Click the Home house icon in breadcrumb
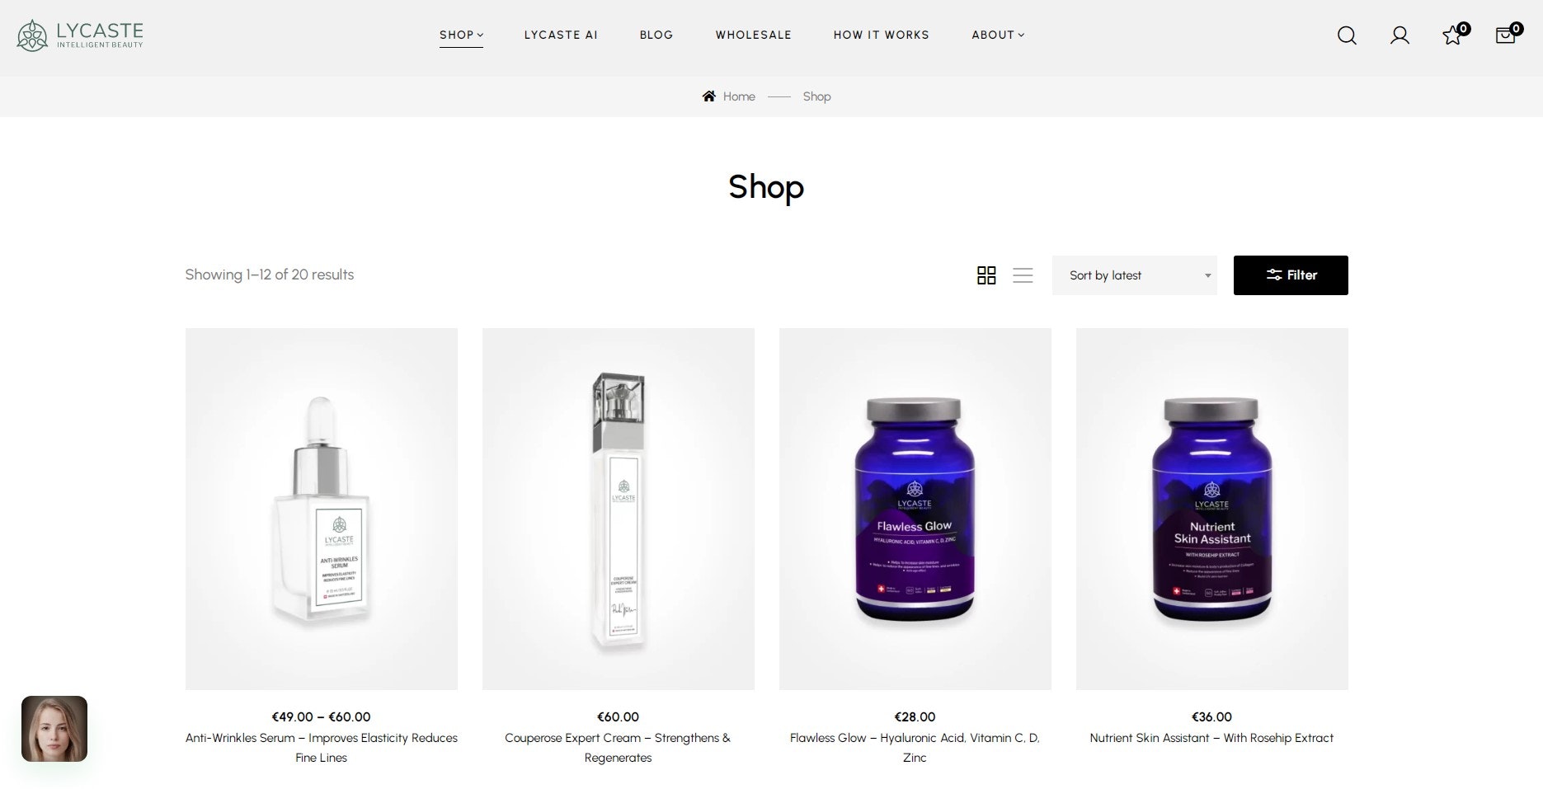Screen dimensions: 1543x789 pos(708,96)
